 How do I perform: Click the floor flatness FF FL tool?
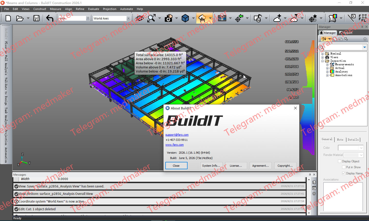tap(363, 18)
